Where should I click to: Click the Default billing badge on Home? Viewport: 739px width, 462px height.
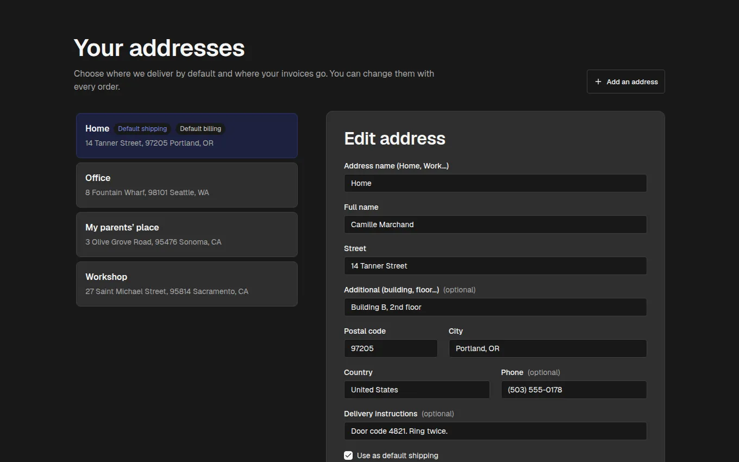201,129
